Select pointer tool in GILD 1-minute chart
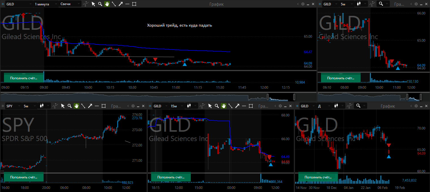Screen dimensions: 430x192 point(93,4)
